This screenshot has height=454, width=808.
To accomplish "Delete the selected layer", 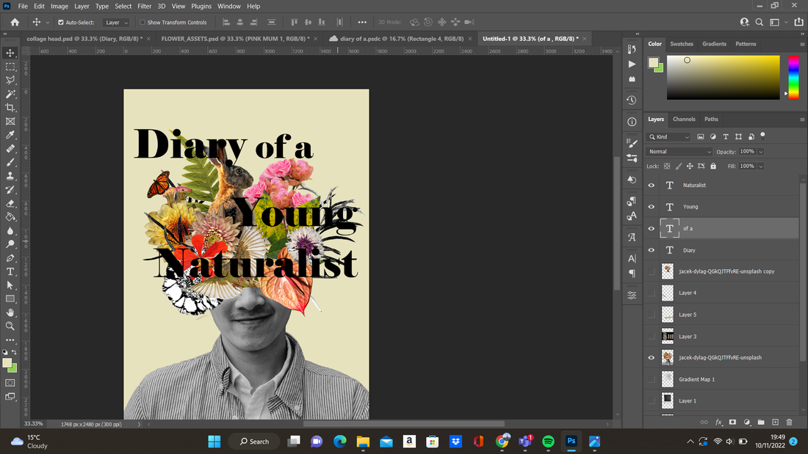I will [x=789, y=422].
